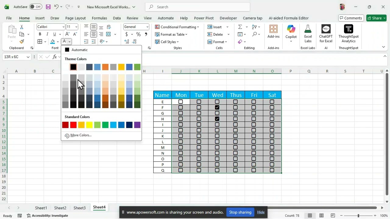This screenshot has width=390, height=219.
Task: Click the zoom slider in status bar
Action: [x=358, y=216]
